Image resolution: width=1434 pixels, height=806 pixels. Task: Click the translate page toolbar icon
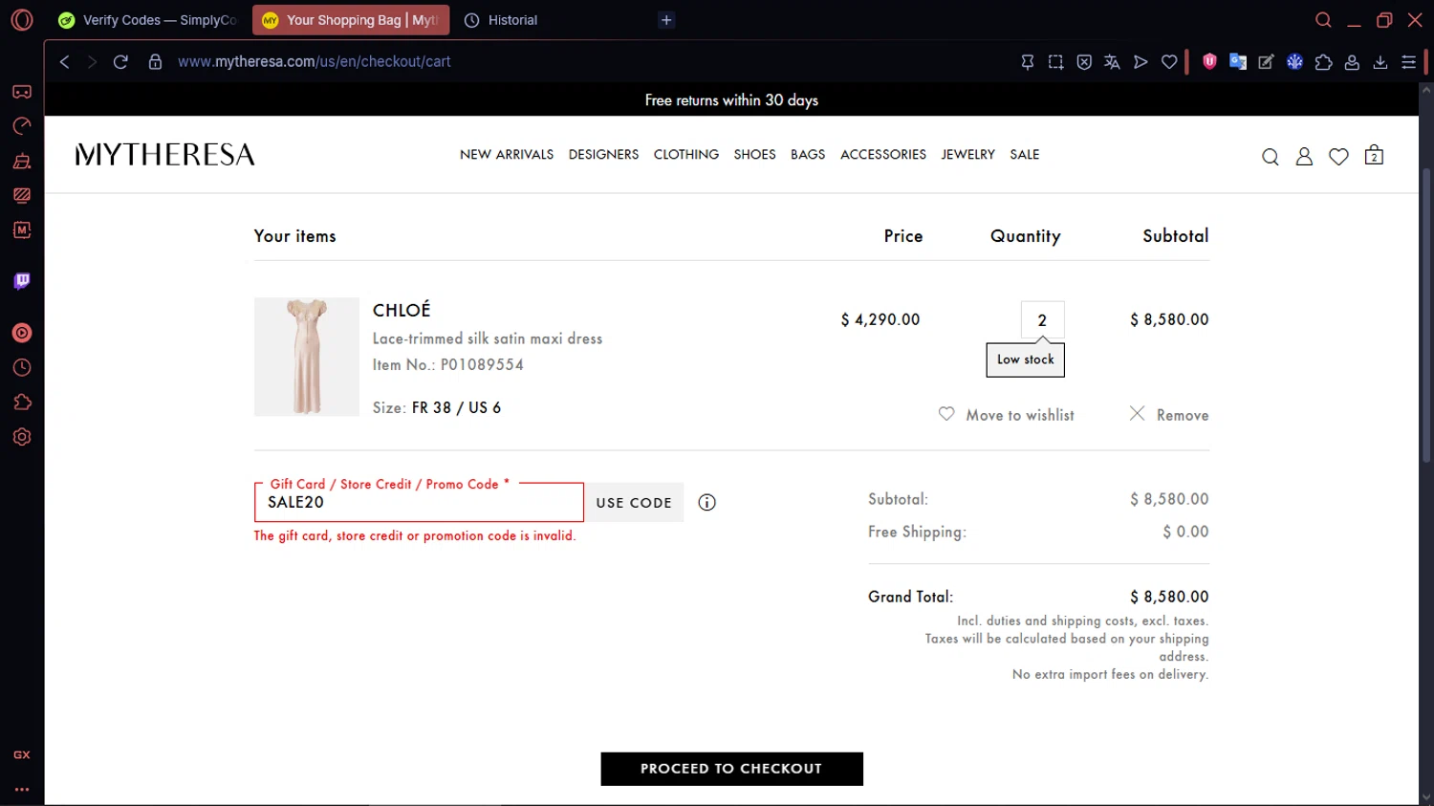click(x=1112, y=62)
